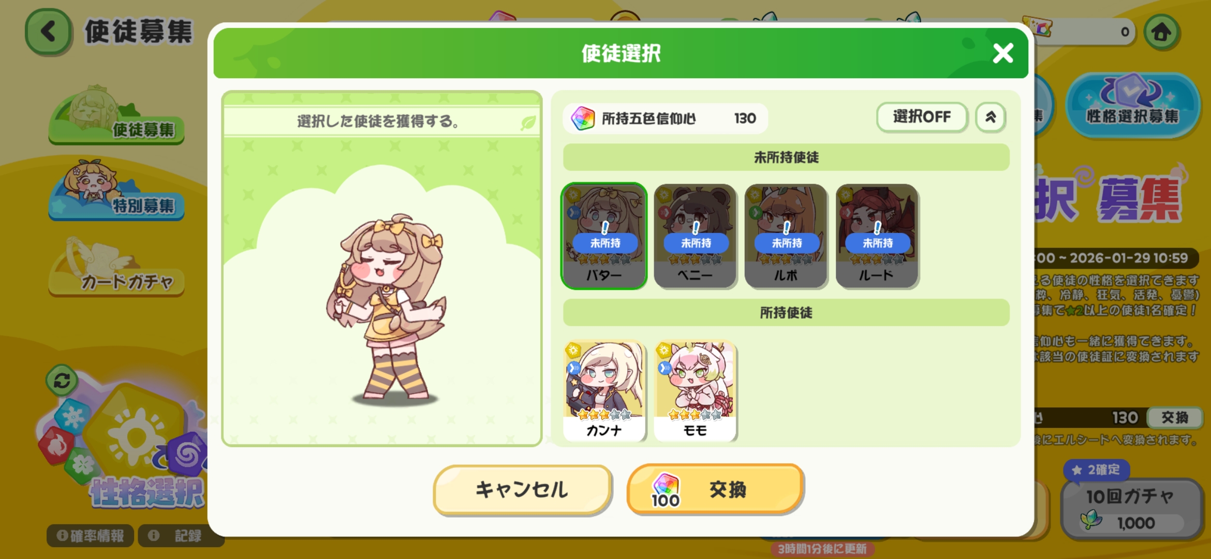Collapse list with double-chevron up button
The height and width of the screenshot is (559, 1211).
[991, 117]
